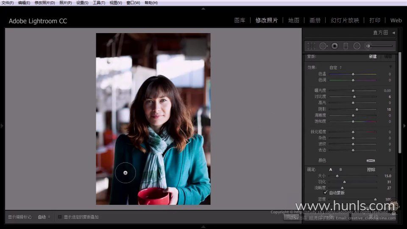
Task: Click the 阴影 value field showing 18
Action: (389, 109)
